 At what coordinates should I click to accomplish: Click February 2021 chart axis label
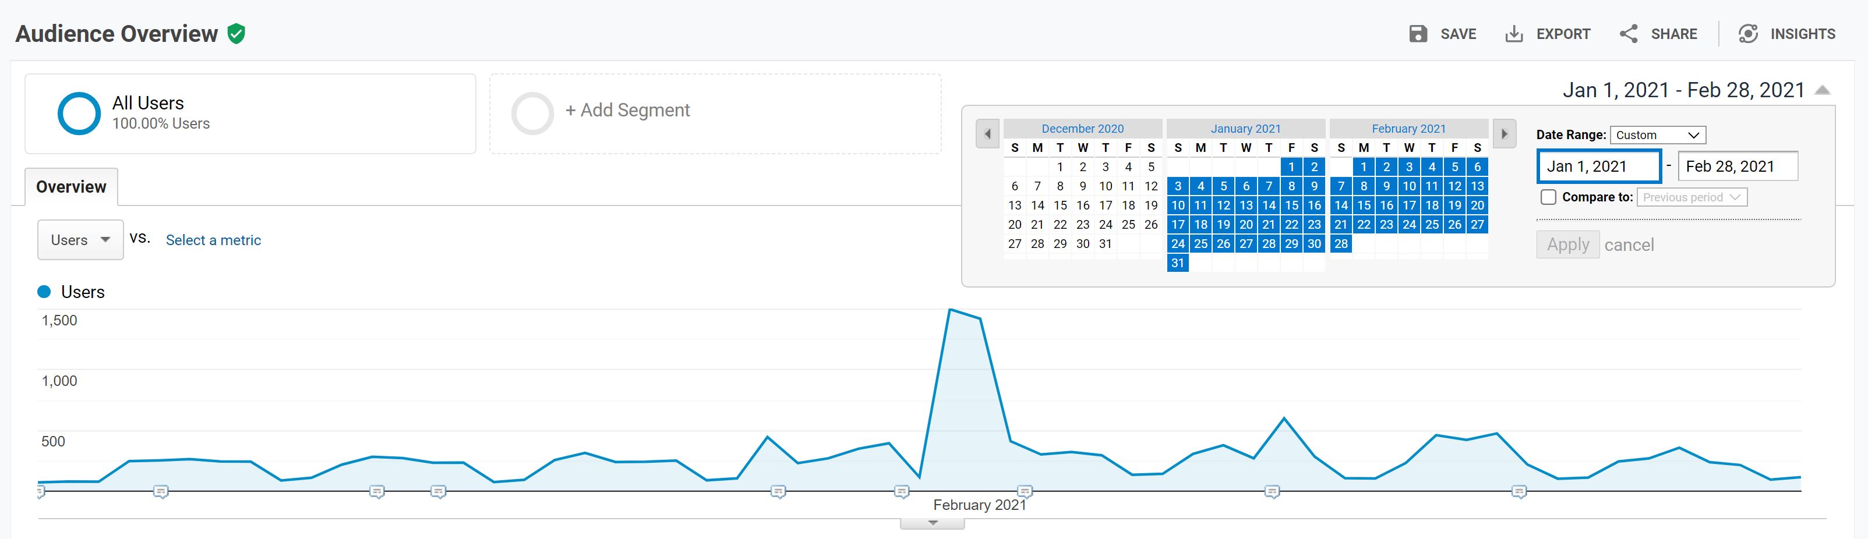980,505
